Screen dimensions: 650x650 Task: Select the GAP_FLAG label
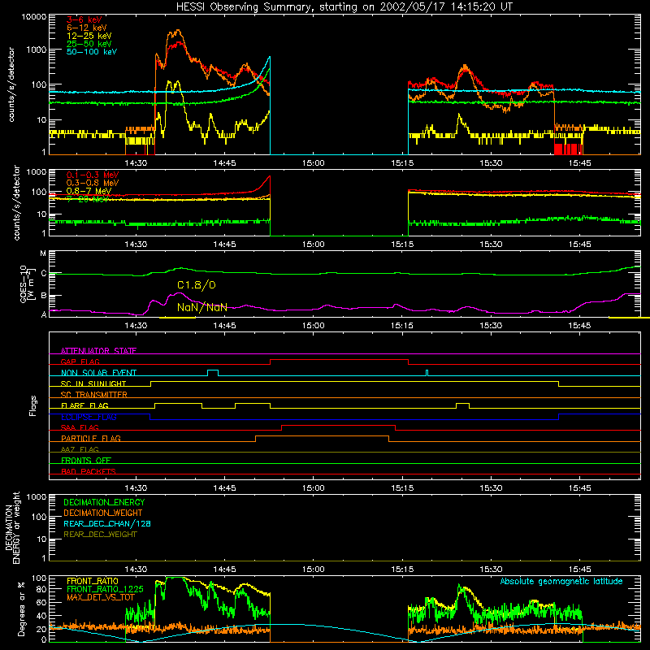(80, 362)
